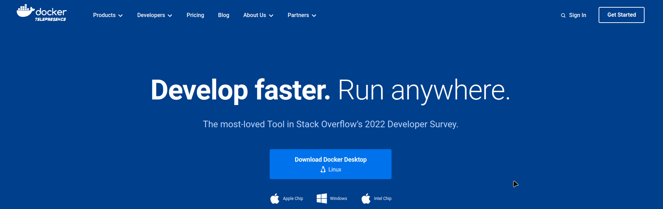Expand the Developers dropdown chevron
Viewport: 663px width, 209px height.
coord(170,16)
